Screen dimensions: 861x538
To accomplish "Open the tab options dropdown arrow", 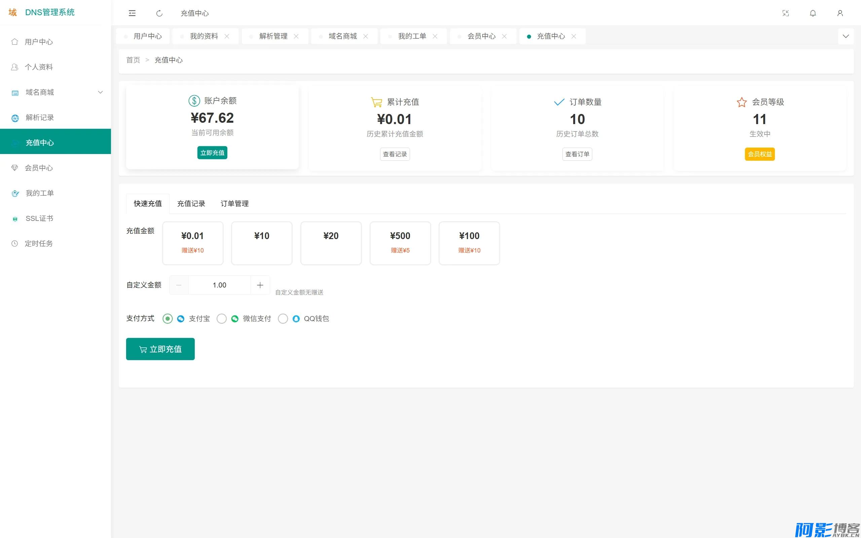I will tap(846, 36).
